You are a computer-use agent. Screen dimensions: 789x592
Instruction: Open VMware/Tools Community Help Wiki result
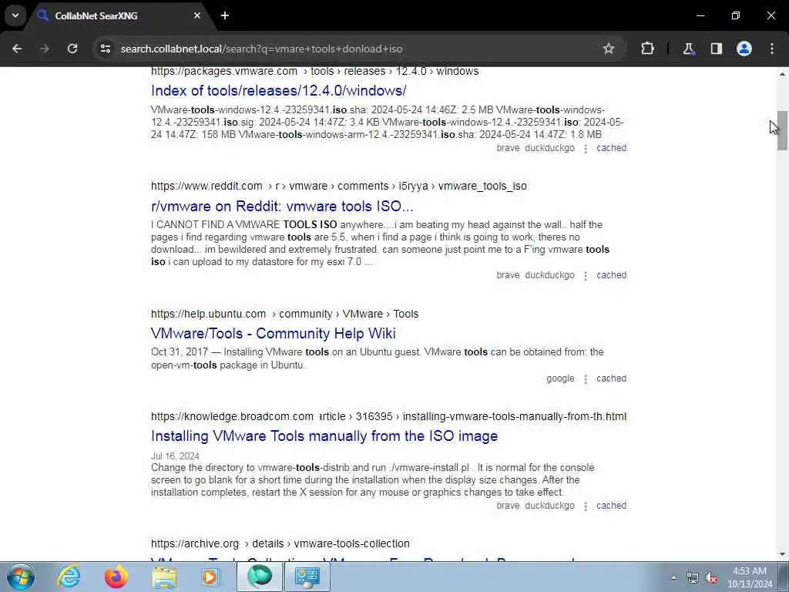[x=274, y=333]
